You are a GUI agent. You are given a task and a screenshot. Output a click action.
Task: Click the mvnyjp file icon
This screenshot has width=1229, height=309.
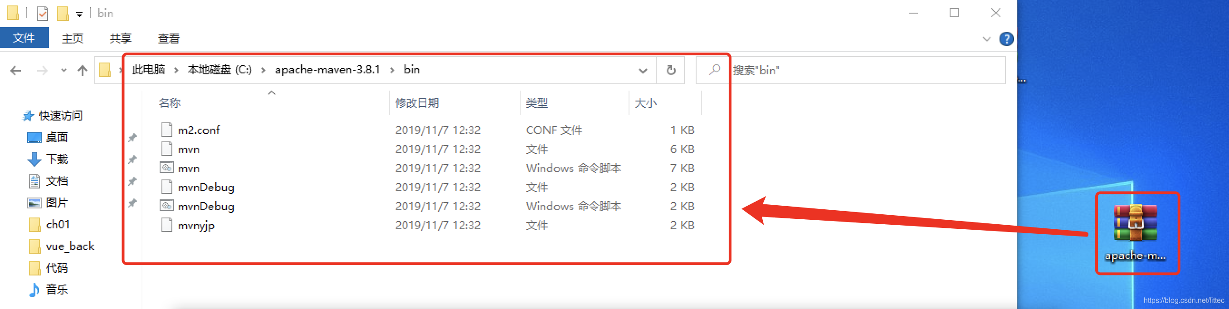coord(166,225)
